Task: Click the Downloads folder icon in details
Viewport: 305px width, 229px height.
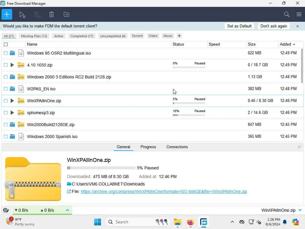Action: tap(69, 184)
